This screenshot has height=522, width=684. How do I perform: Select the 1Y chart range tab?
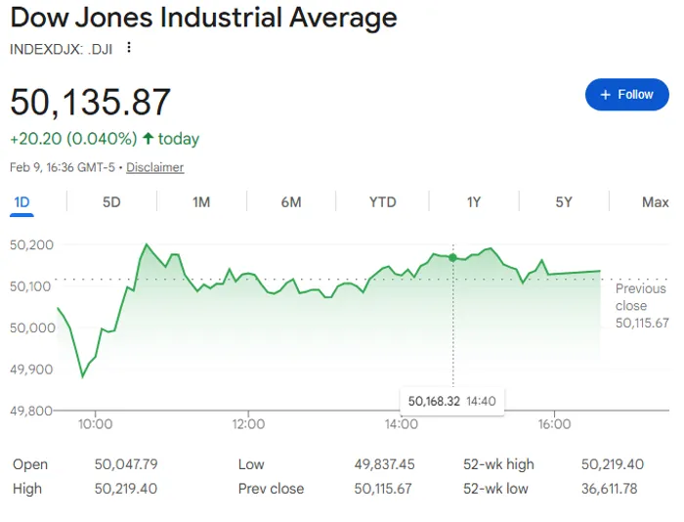[x=473, y=202]
